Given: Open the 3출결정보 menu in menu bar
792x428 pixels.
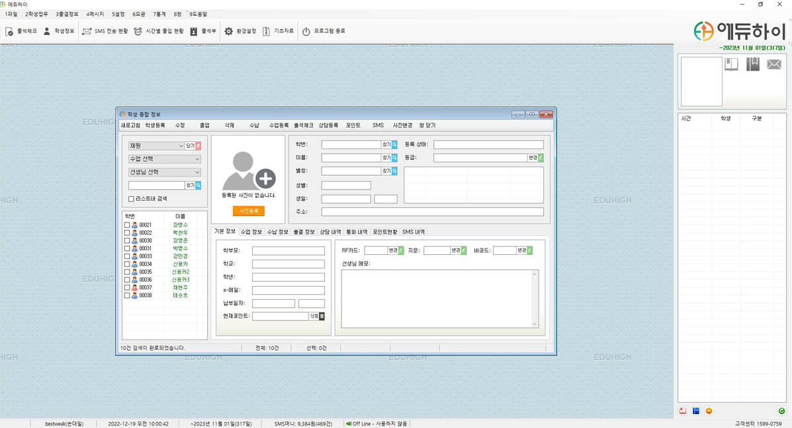Looking at the screenshot, I should pyautogui.click(x=67, y=14).
